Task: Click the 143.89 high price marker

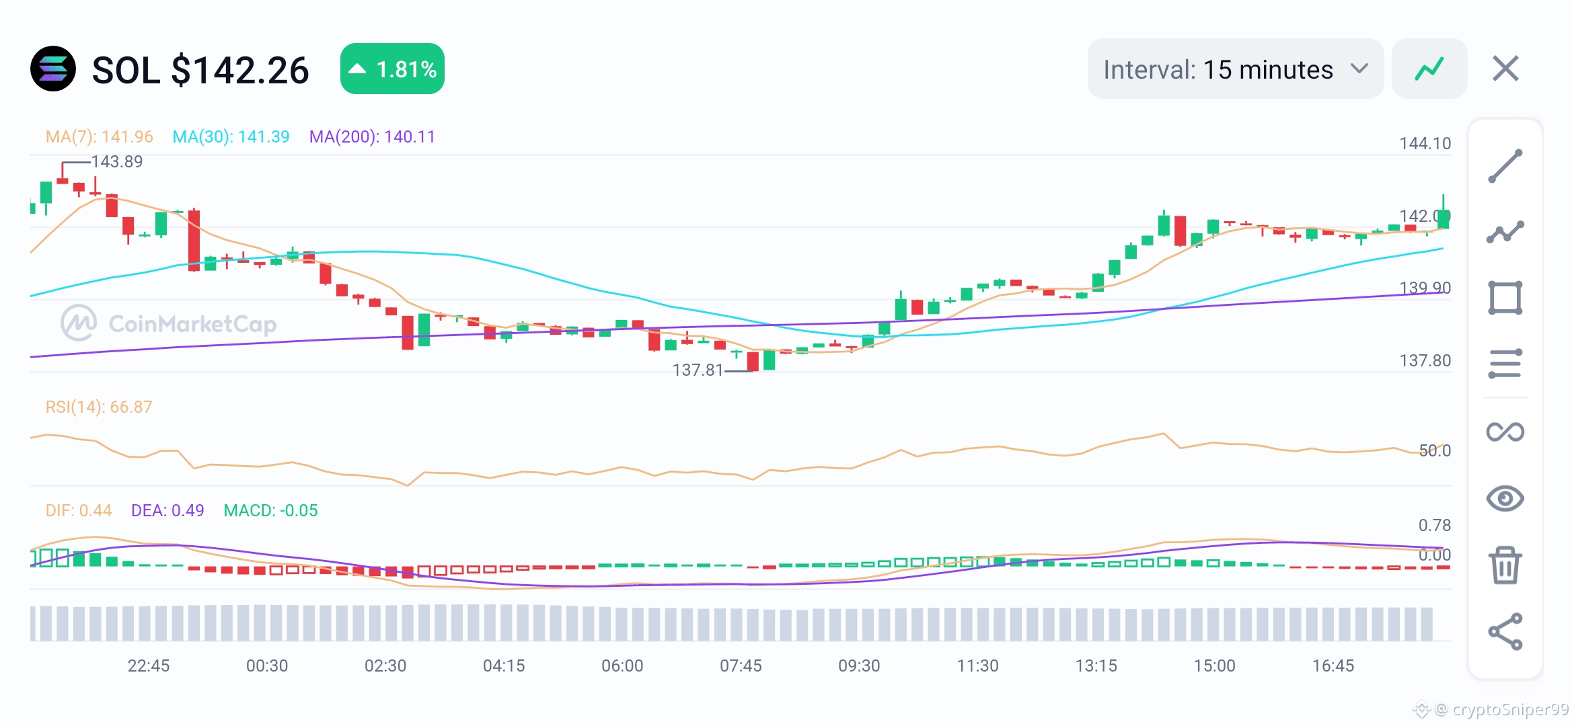Action: [116, 161]
